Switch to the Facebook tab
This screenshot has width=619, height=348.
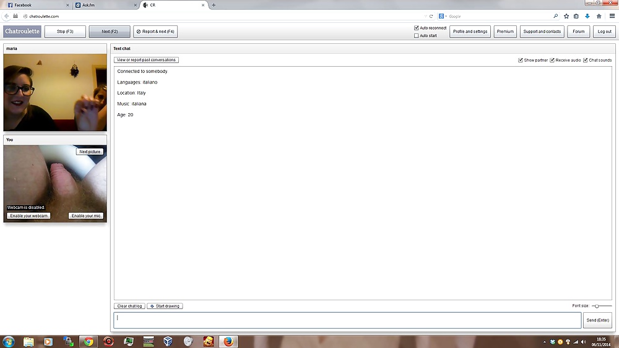[x=34, y=5]
